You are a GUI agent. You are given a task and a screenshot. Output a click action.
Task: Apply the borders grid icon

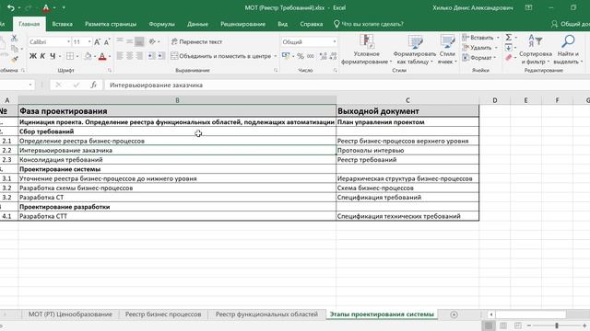pos(70,56)
